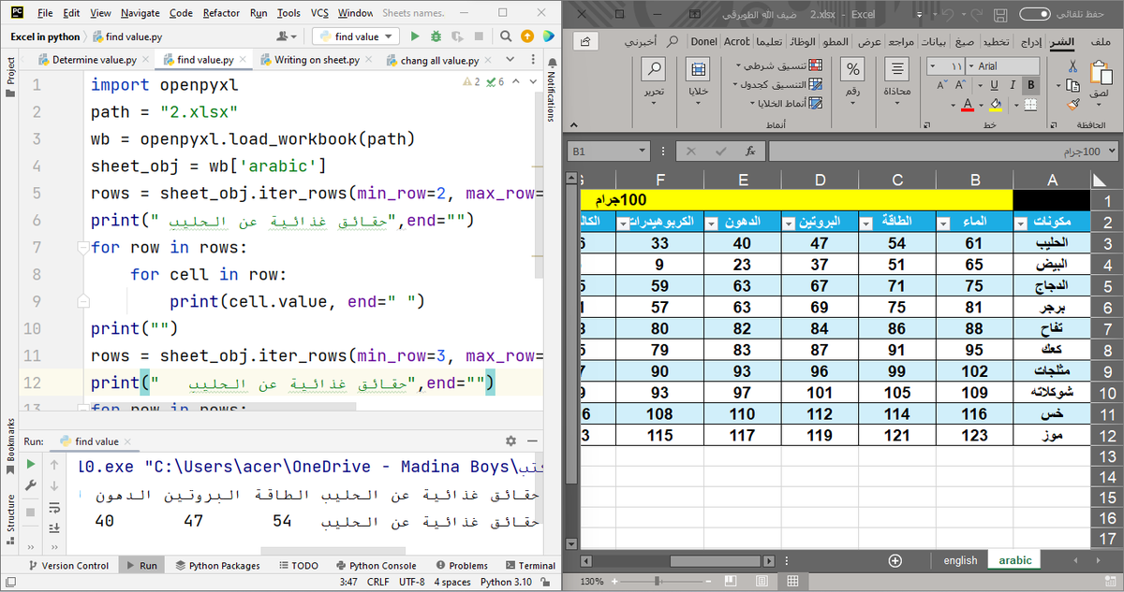Screen dimensions: 1124x592
Task: Toggle tool window quick access in PyCharm corner
Action: [x=9, y=582]
